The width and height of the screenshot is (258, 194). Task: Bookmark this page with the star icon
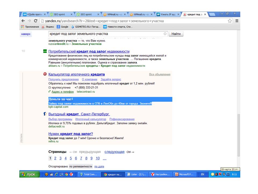click(230, 21)
